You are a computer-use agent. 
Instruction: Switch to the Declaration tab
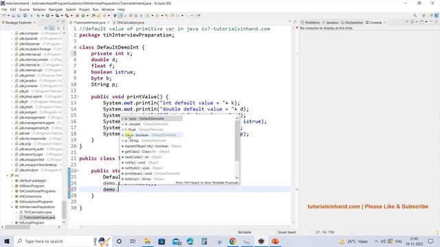(352, 23)
